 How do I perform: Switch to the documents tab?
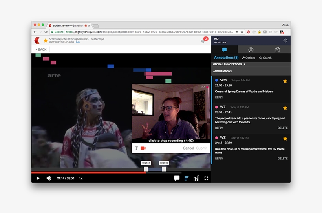pos(277,50)
